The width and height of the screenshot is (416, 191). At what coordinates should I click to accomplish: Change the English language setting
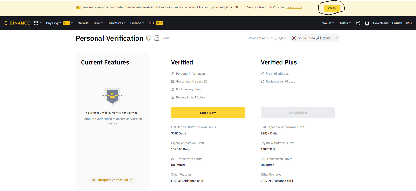pyautogui.click(x=397, y=23)
